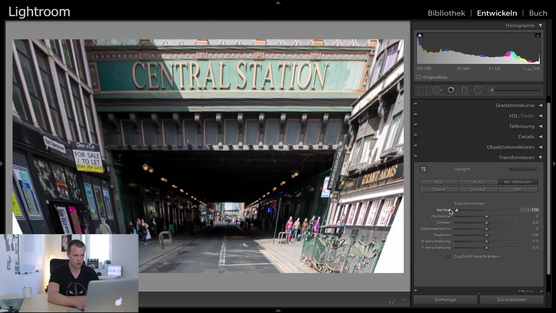The height and width of the screenshot is (313, 556).
Task: Expand the Teiltonung panel
Action: 540,126
